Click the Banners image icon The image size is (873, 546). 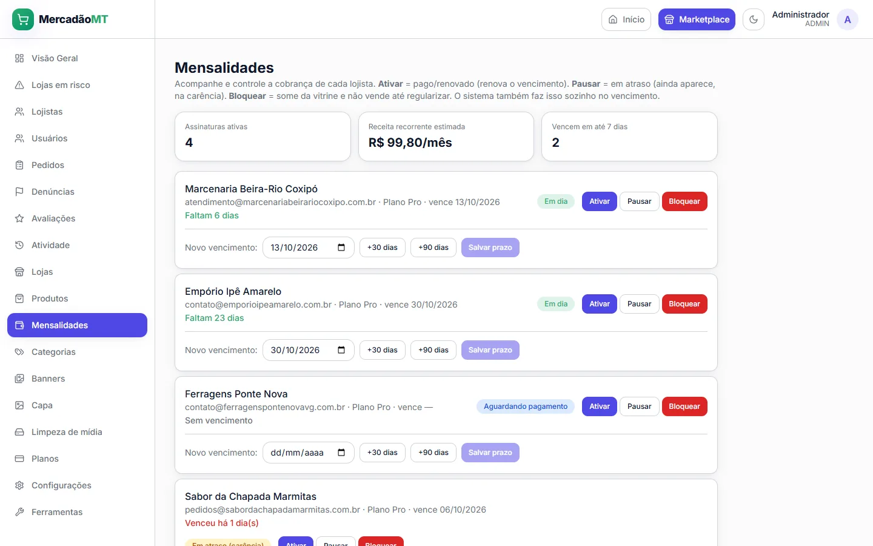click(x=19, y=379)
